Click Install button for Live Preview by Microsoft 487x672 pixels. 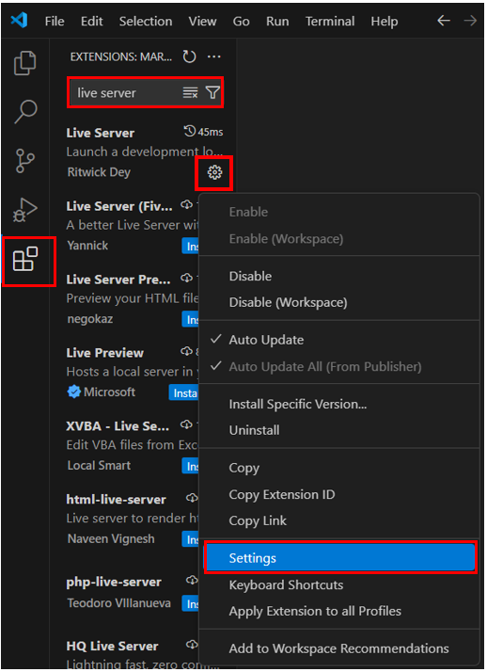(x=184, y=393)
